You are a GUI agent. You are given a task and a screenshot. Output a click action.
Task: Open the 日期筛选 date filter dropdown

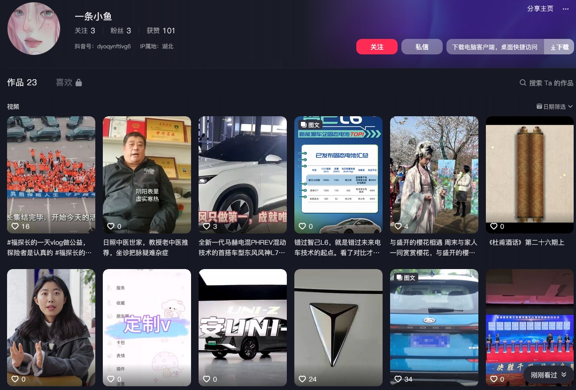pyautogui.click(x=555, y=107)
